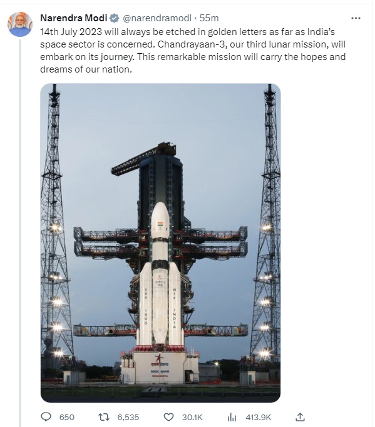The width and height of the screenshot is (375, 427).
Task: Share the tweet using the upload arrow icon
Action: pyautogui.click(x=300, y=416)
